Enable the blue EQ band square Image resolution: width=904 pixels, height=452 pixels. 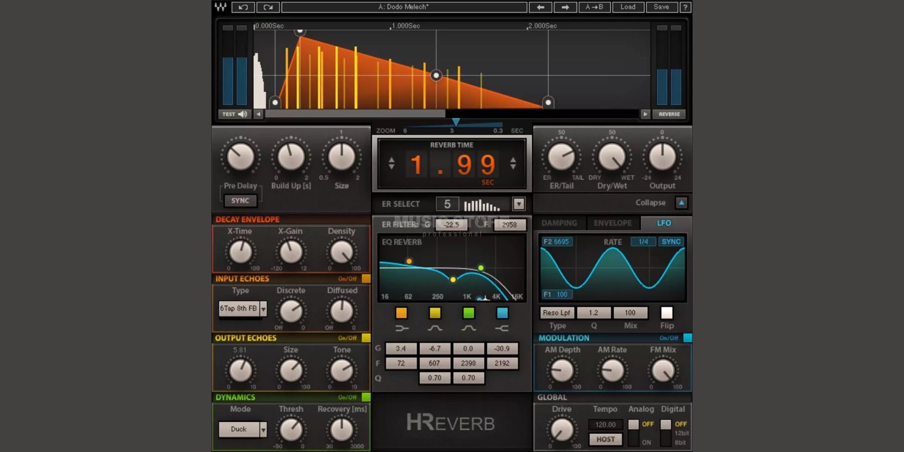[502, 313]
